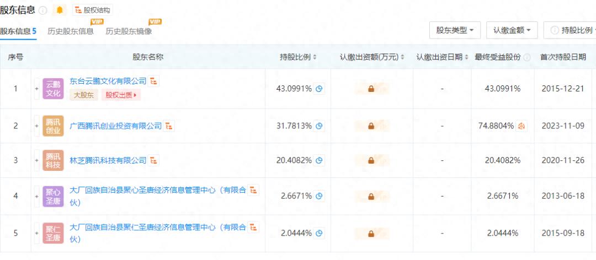Click the help icon beside 最终受益股份 header
Screen dimensions: 596x260
(527, 57)
